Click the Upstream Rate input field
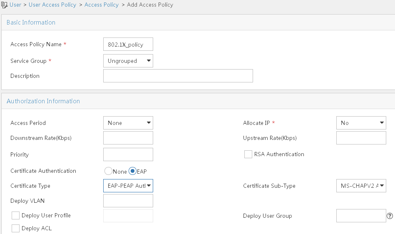Viewport: 395px width, 234px height. (x=361, y=138)
